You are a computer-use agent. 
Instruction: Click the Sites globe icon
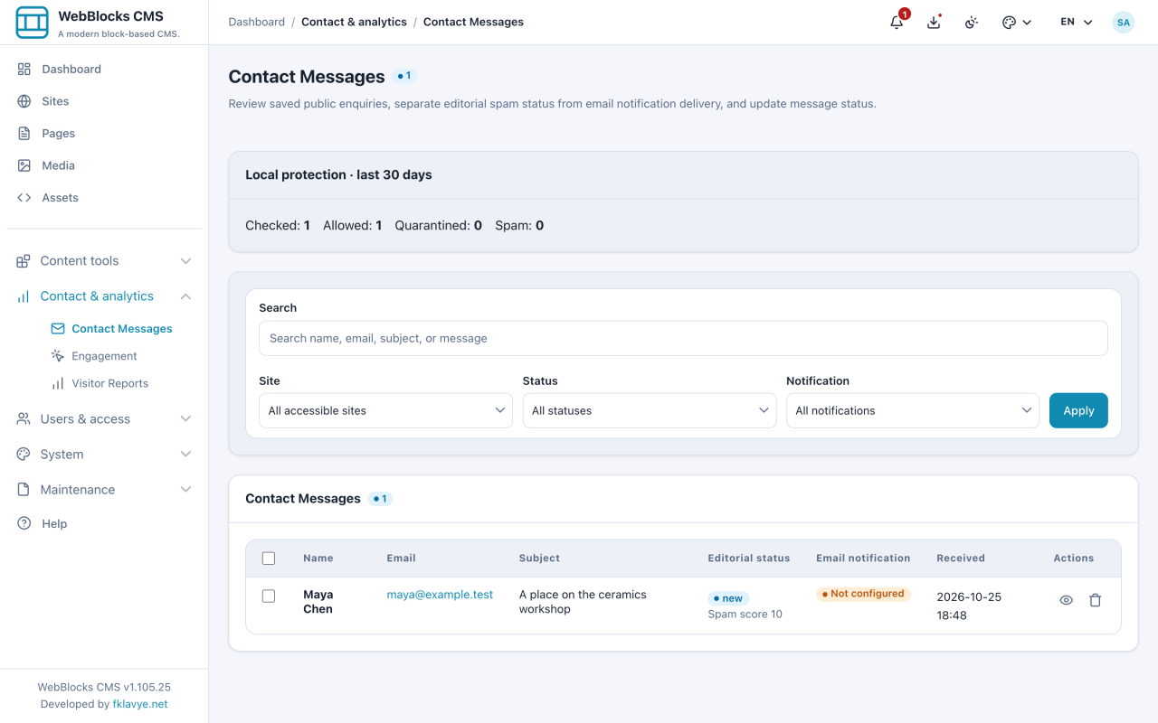24,101
